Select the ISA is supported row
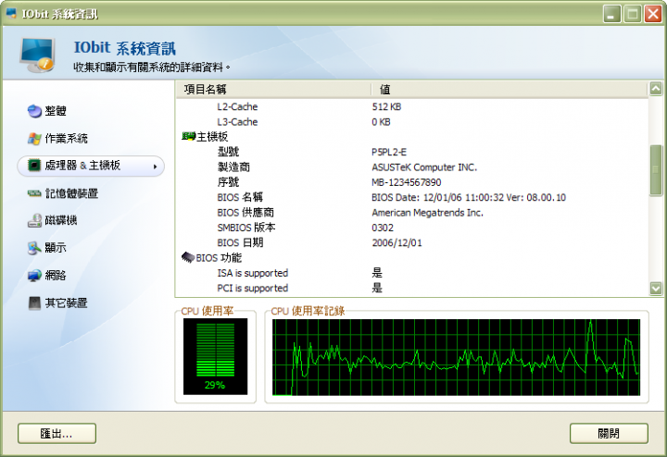This screenshot has width=667, height=457. 411,273
